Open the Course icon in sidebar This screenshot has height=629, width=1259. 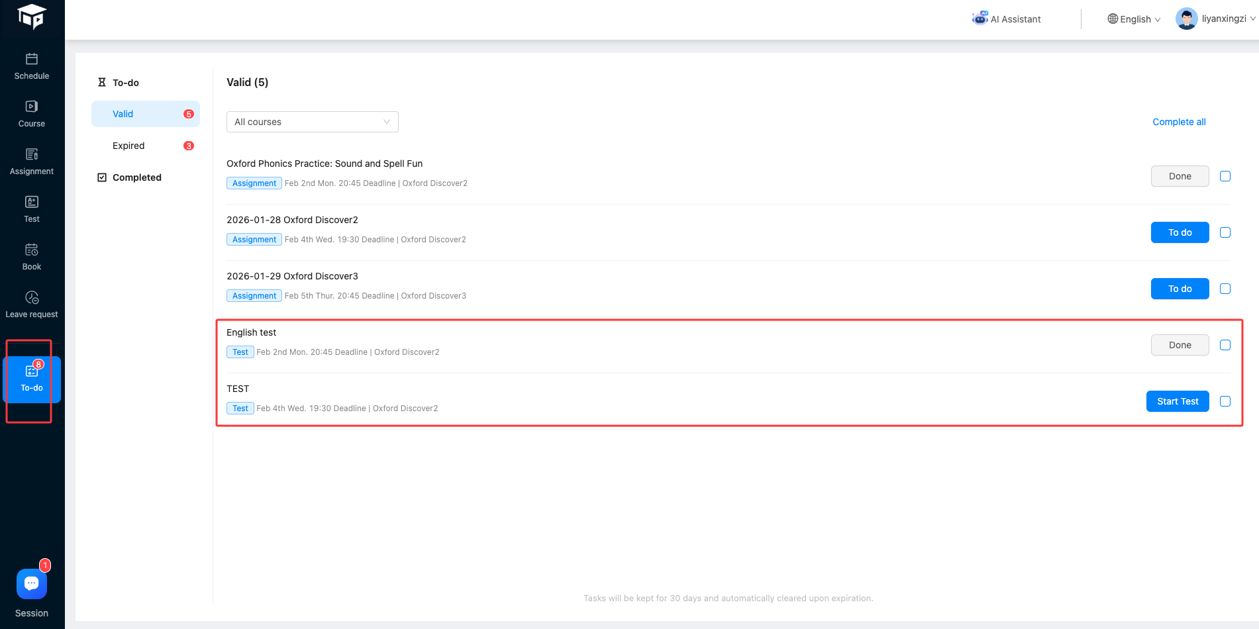[32, 107]
